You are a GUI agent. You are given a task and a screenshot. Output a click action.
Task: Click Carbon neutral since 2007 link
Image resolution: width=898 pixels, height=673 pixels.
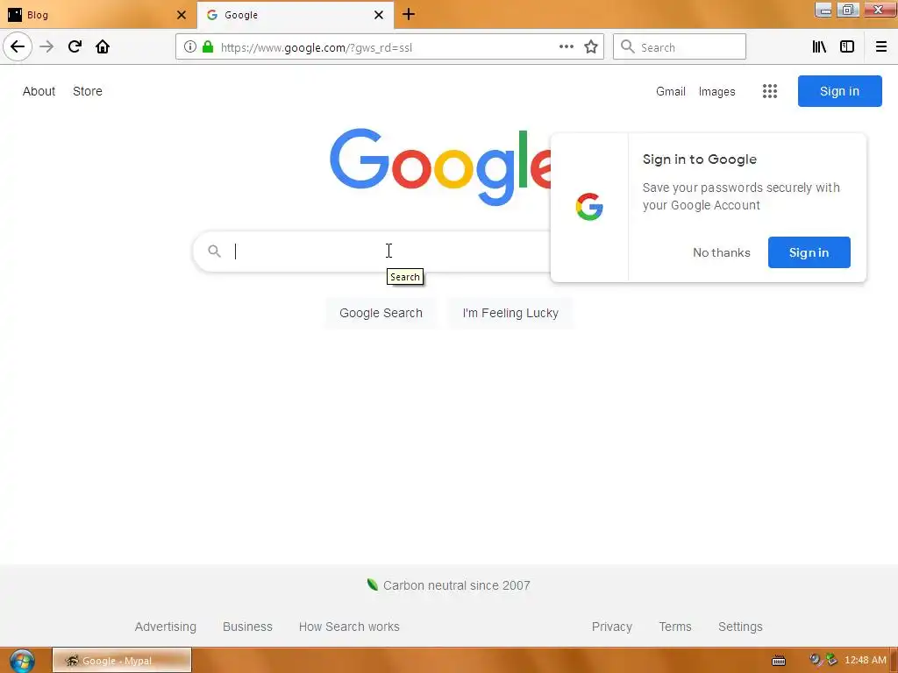tap(456, 585)
